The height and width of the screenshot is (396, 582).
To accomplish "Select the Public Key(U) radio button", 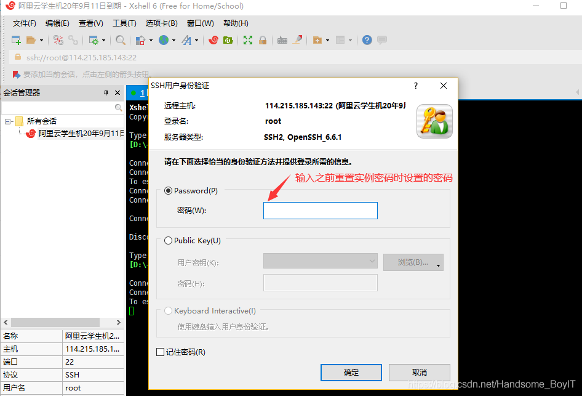I will pos(168,240).
